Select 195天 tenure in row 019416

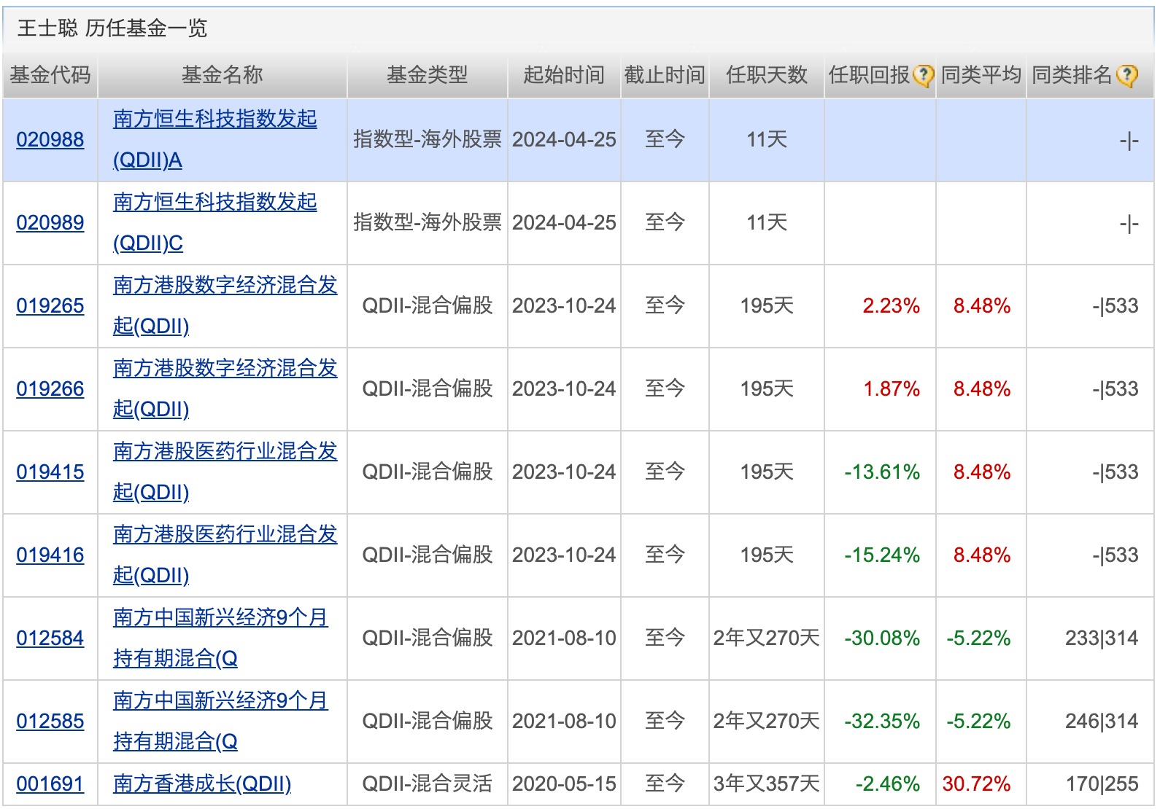coord(767,555)
